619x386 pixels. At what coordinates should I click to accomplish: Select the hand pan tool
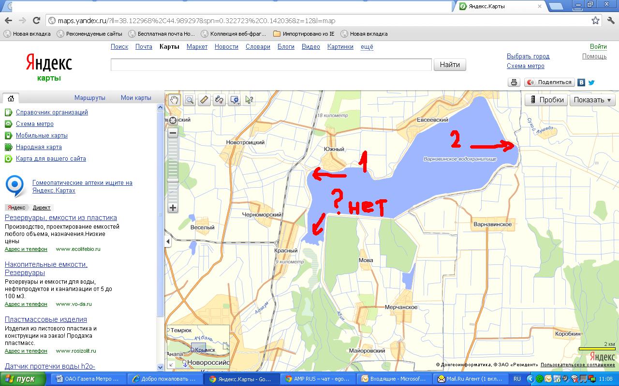pyautogui.click(x=174, y=100)
